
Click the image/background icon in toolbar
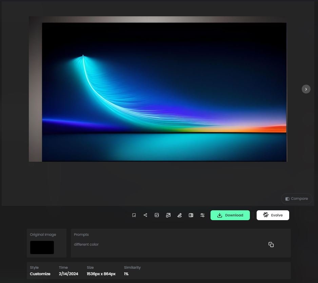tap(157, 215)
